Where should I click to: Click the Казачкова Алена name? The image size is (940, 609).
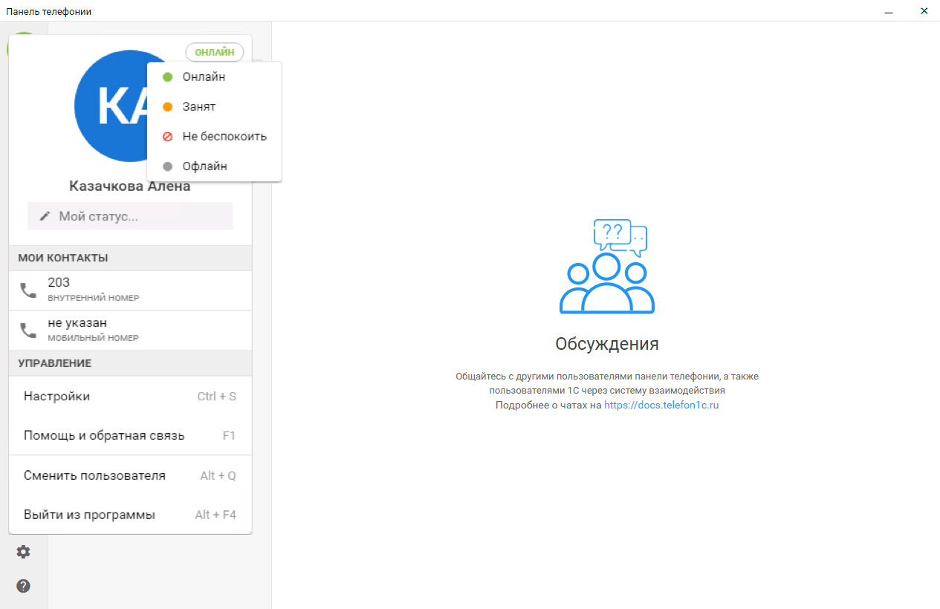point(130,186)
